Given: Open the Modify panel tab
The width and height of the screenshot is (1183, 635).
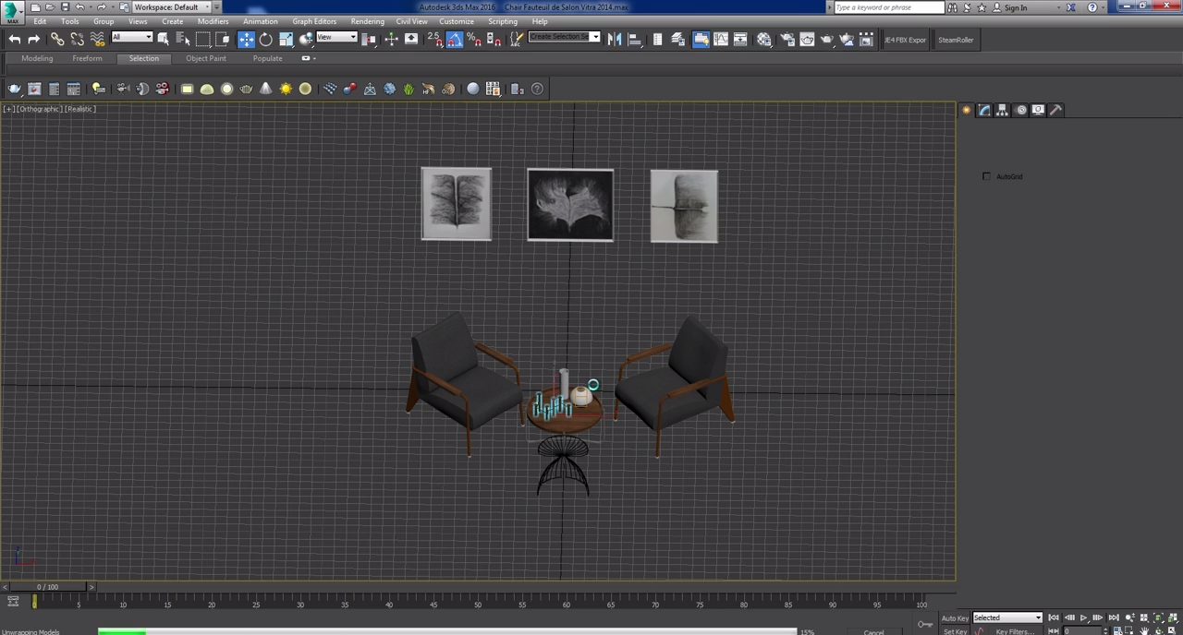Looking at the screenshot, I should [x=983, y=110].
